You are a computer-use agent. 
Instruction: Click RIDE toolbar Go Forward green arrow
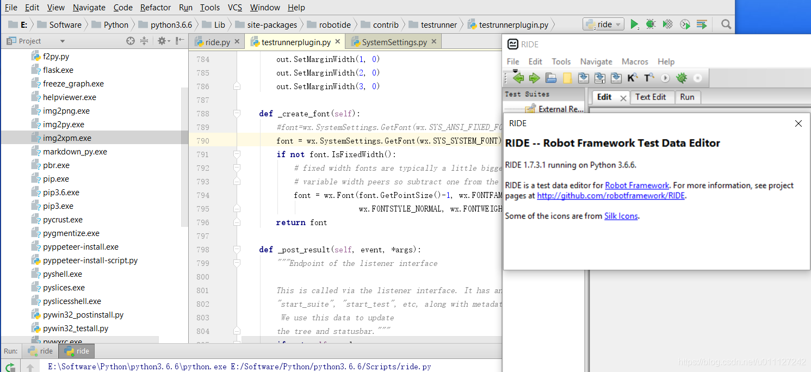click(x=534, y=78)
